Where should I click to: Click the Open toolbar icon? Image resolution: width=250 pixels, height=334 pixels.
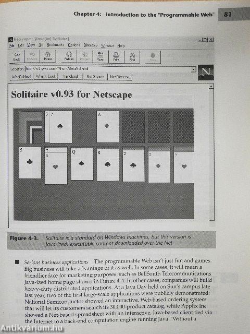click(x=101, y=57)
